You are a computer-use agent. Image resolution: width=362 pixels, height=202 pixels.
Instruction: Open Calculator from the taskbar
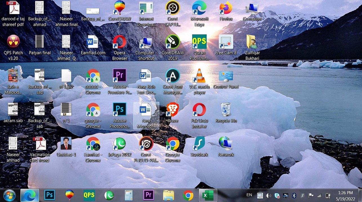(x=129, y=195)
